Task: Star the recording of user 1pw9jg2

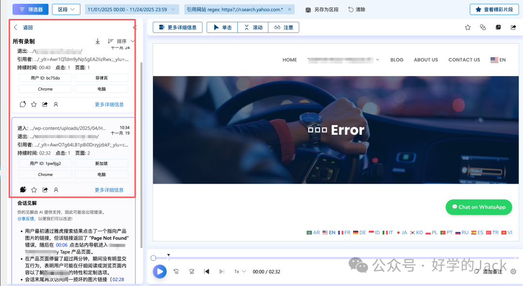Action: [x=34, y=190]
